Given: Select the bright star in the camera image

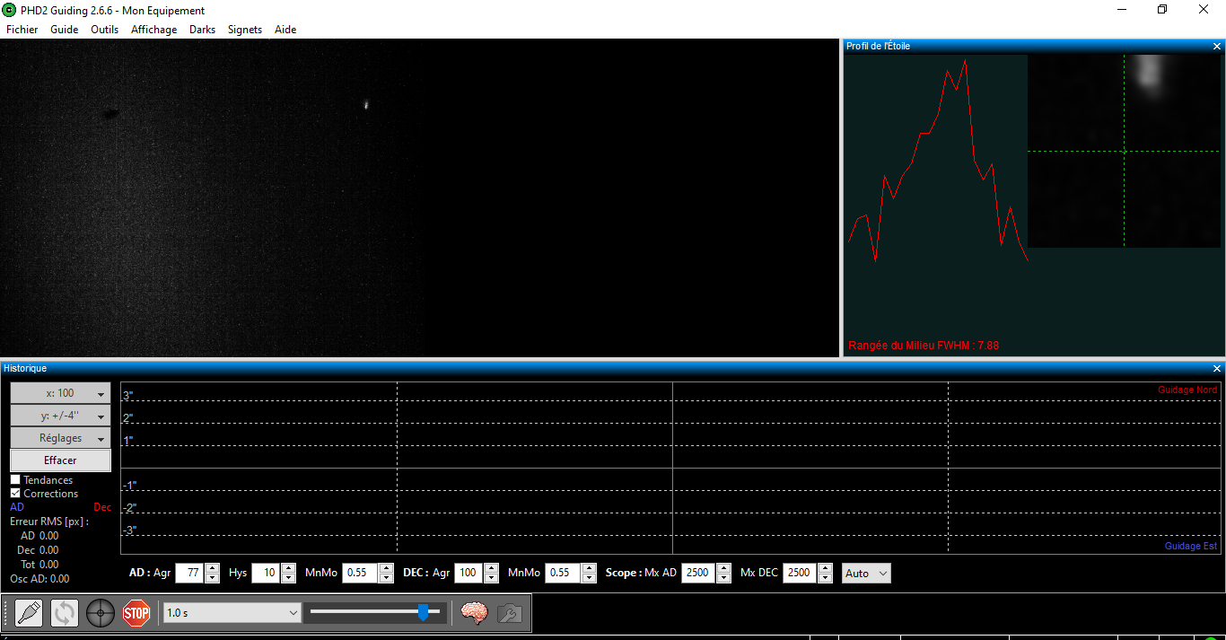Looking at the screenshot, I should coord(365,104).
